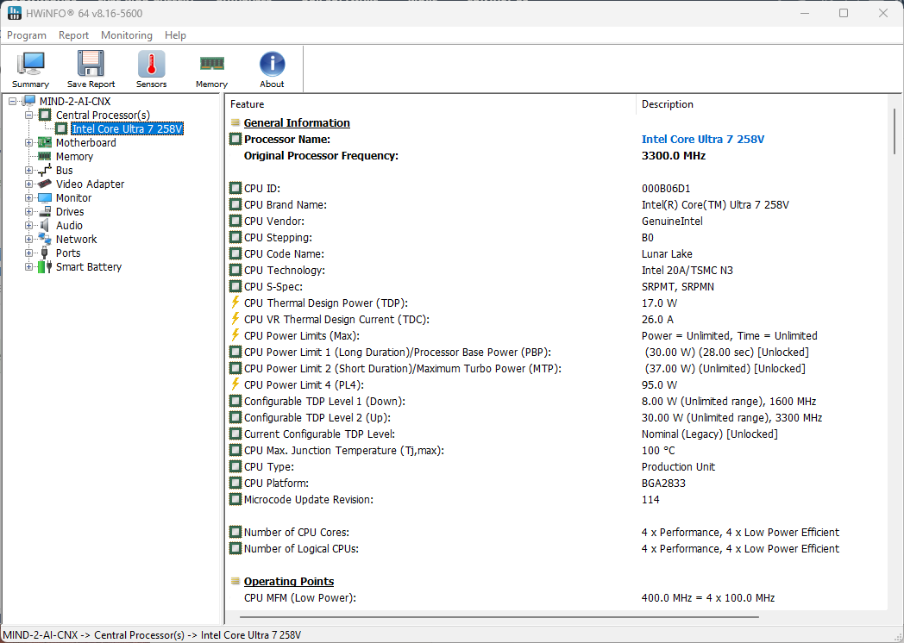Expand the Video Adapter tree node
This screenshot has height=643, width=904.
tap(28, 184)
